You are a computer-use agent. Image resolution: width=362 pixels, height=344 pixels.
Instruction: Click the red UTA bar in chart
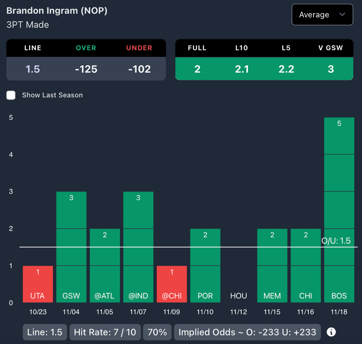click(x=38, y=284)
